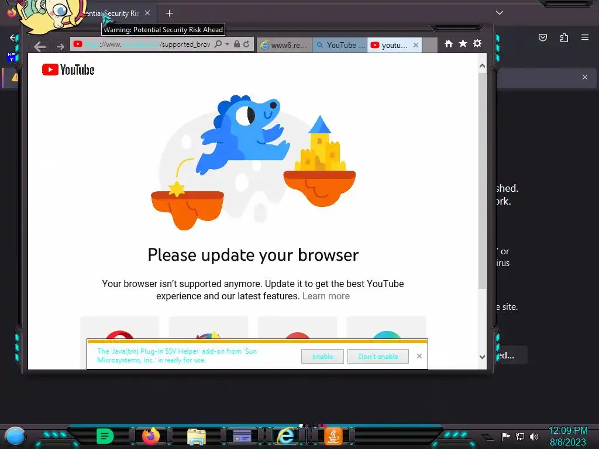Open a new tab in Internet Explorer

point(430,45)
